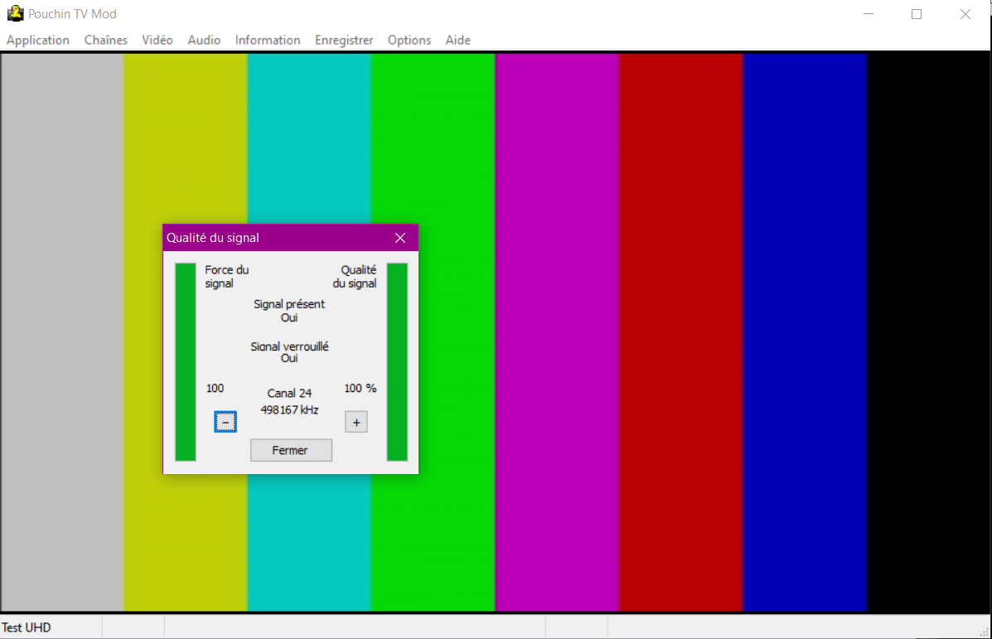Click the Signal présent label

pos(289,303)
